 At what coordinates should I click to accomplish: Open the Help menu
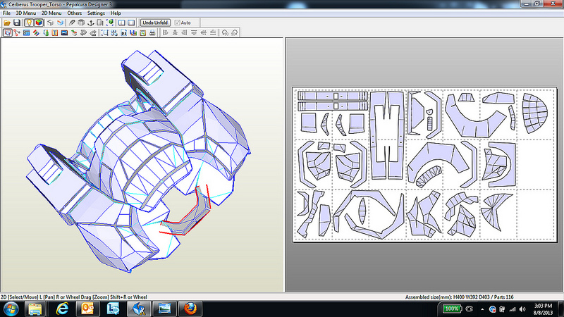click(x=116, y=13)
